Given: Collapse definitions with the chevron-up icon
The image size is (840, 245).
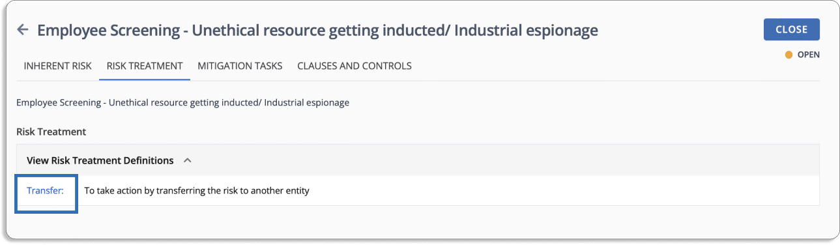Looking at the screenshot, I should coord(187,160).
